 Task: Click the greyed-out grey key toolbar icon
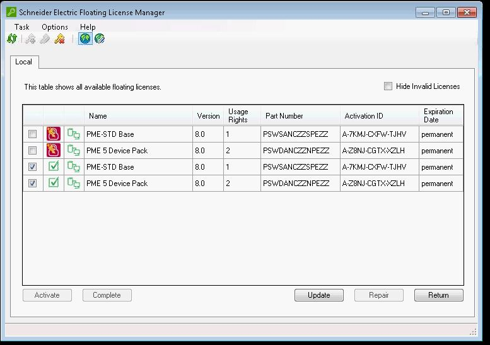45,39
